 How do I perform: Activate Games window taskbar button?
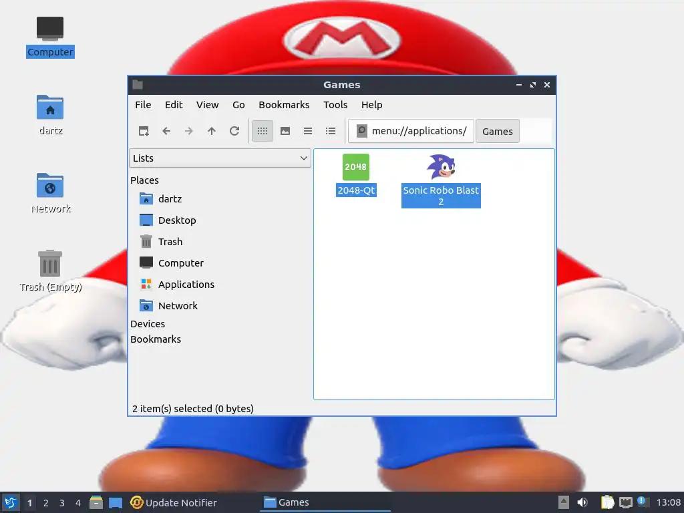[325, 502]
